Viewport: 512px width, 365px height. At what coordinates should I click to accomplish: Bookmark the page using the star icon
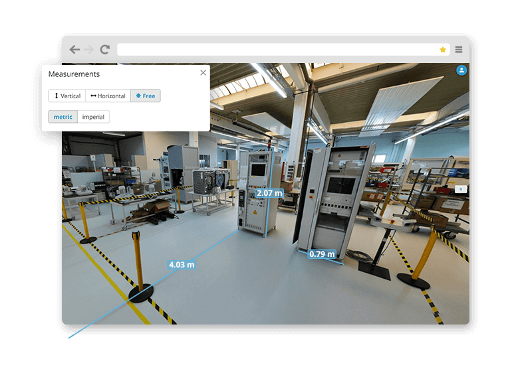pos(443,50)
